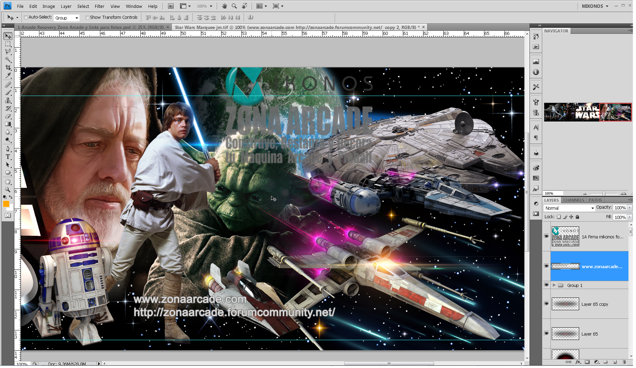Open the Arrange Documents dropdown

[262, 6]
